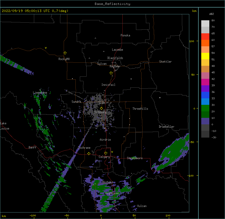Click yellow diamond marker between Olds and Didsbury
Screen dimensions: 225x219
[x=101, y=108]
